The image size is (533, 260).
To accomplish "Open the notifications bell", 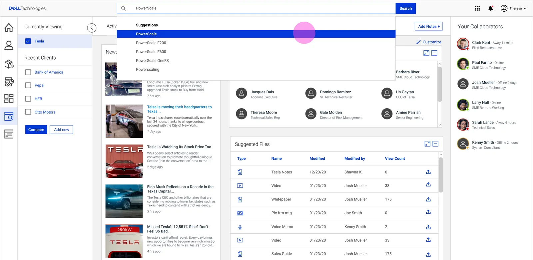I will [x=491, y=8].
